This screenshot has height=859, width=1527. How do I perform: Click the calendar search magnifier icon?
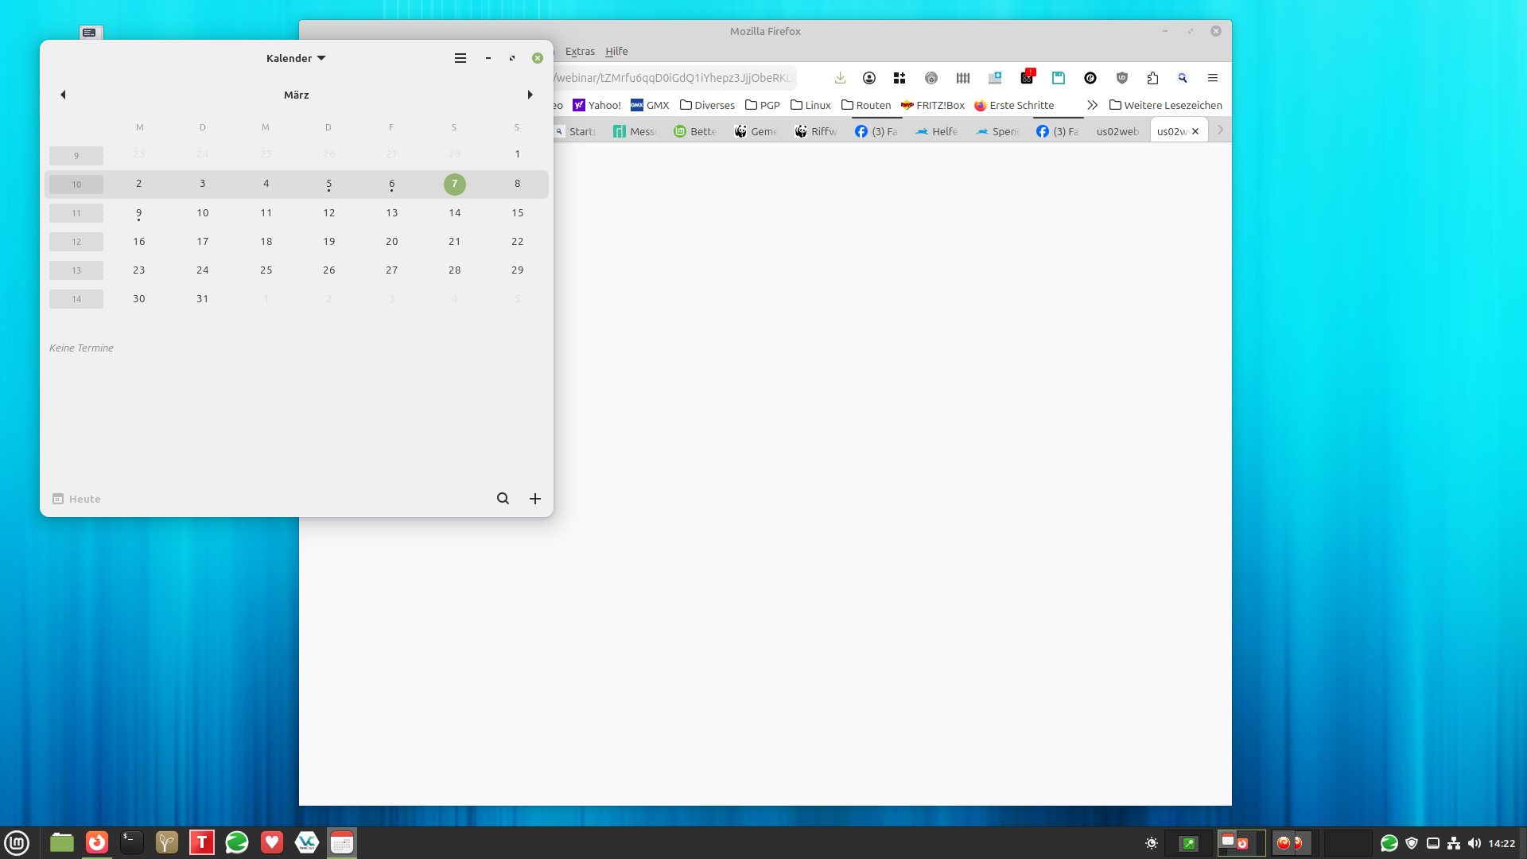pyautogui.click(x=503, y=499)
